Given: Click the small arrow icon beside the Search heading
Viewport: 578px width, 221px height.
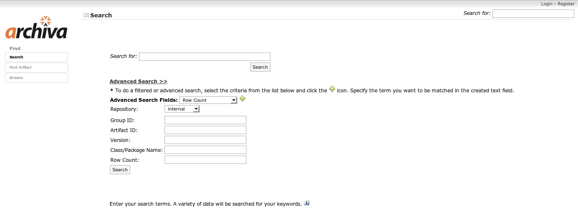Looking at the screenshot, I should 86,15.
